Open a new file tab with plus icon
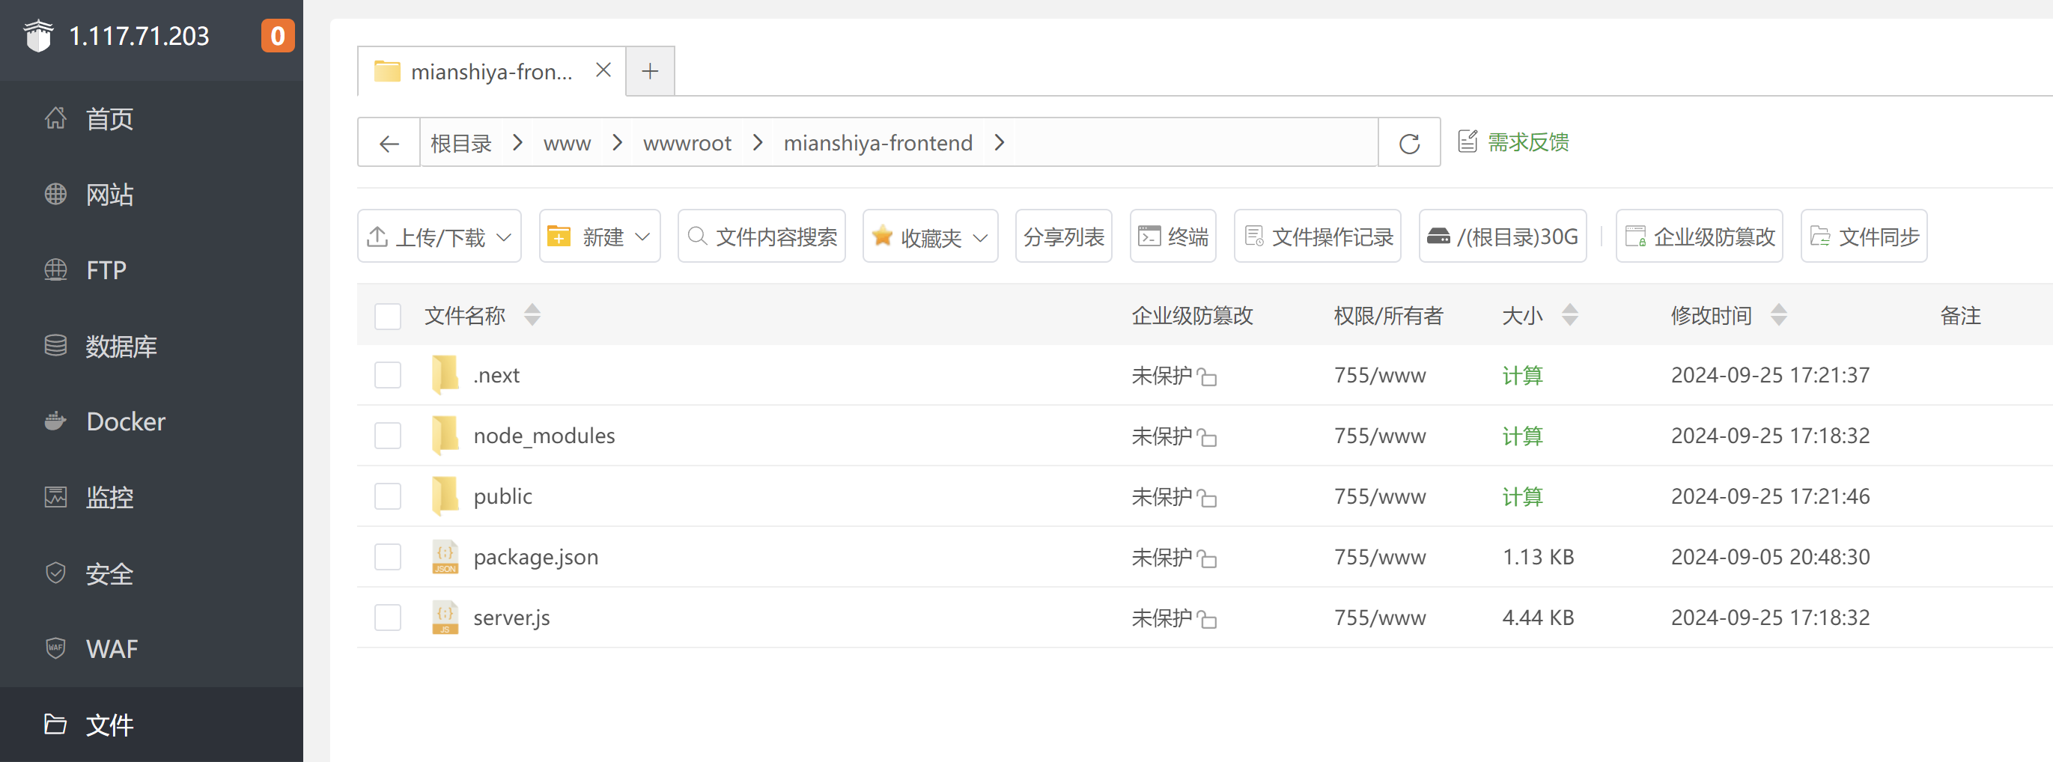This screenshot has width=2053, height=762. point(650,72)
